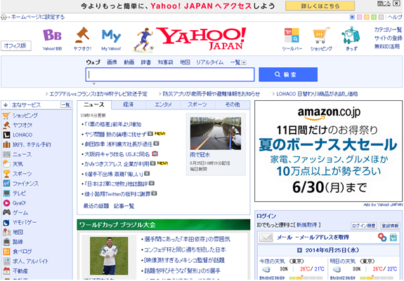Select the blue page color theme swatch

(352, 18)
